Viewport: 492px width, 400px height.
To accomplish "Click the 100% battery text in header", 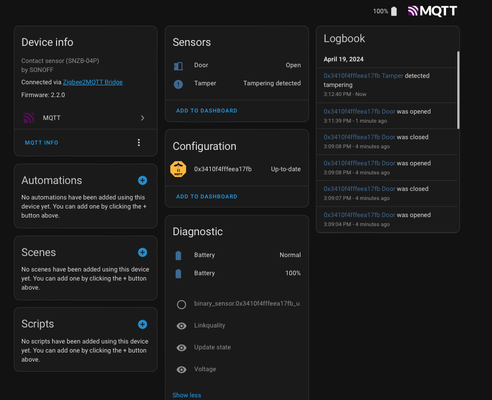I will tap(380, 11).
